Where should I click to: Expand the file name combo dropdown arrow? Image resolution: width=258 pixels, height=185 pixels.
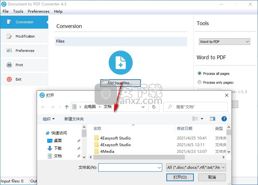159,167
